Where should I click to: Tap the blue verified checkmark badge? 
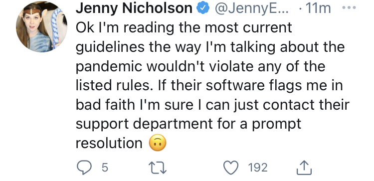pyautogui.click(x=203, y=8)
